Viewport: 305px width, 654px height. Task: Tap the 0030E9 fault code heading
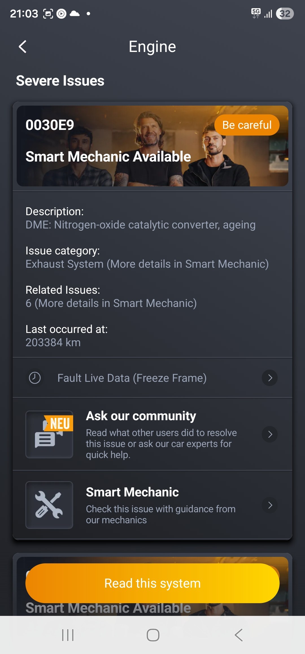point(50,125)
